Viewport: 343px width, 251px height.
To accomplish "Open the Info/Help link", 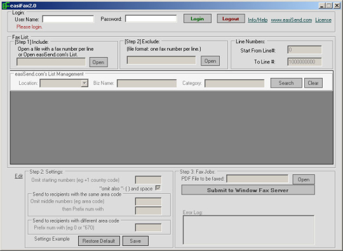I will click(258, 20).
